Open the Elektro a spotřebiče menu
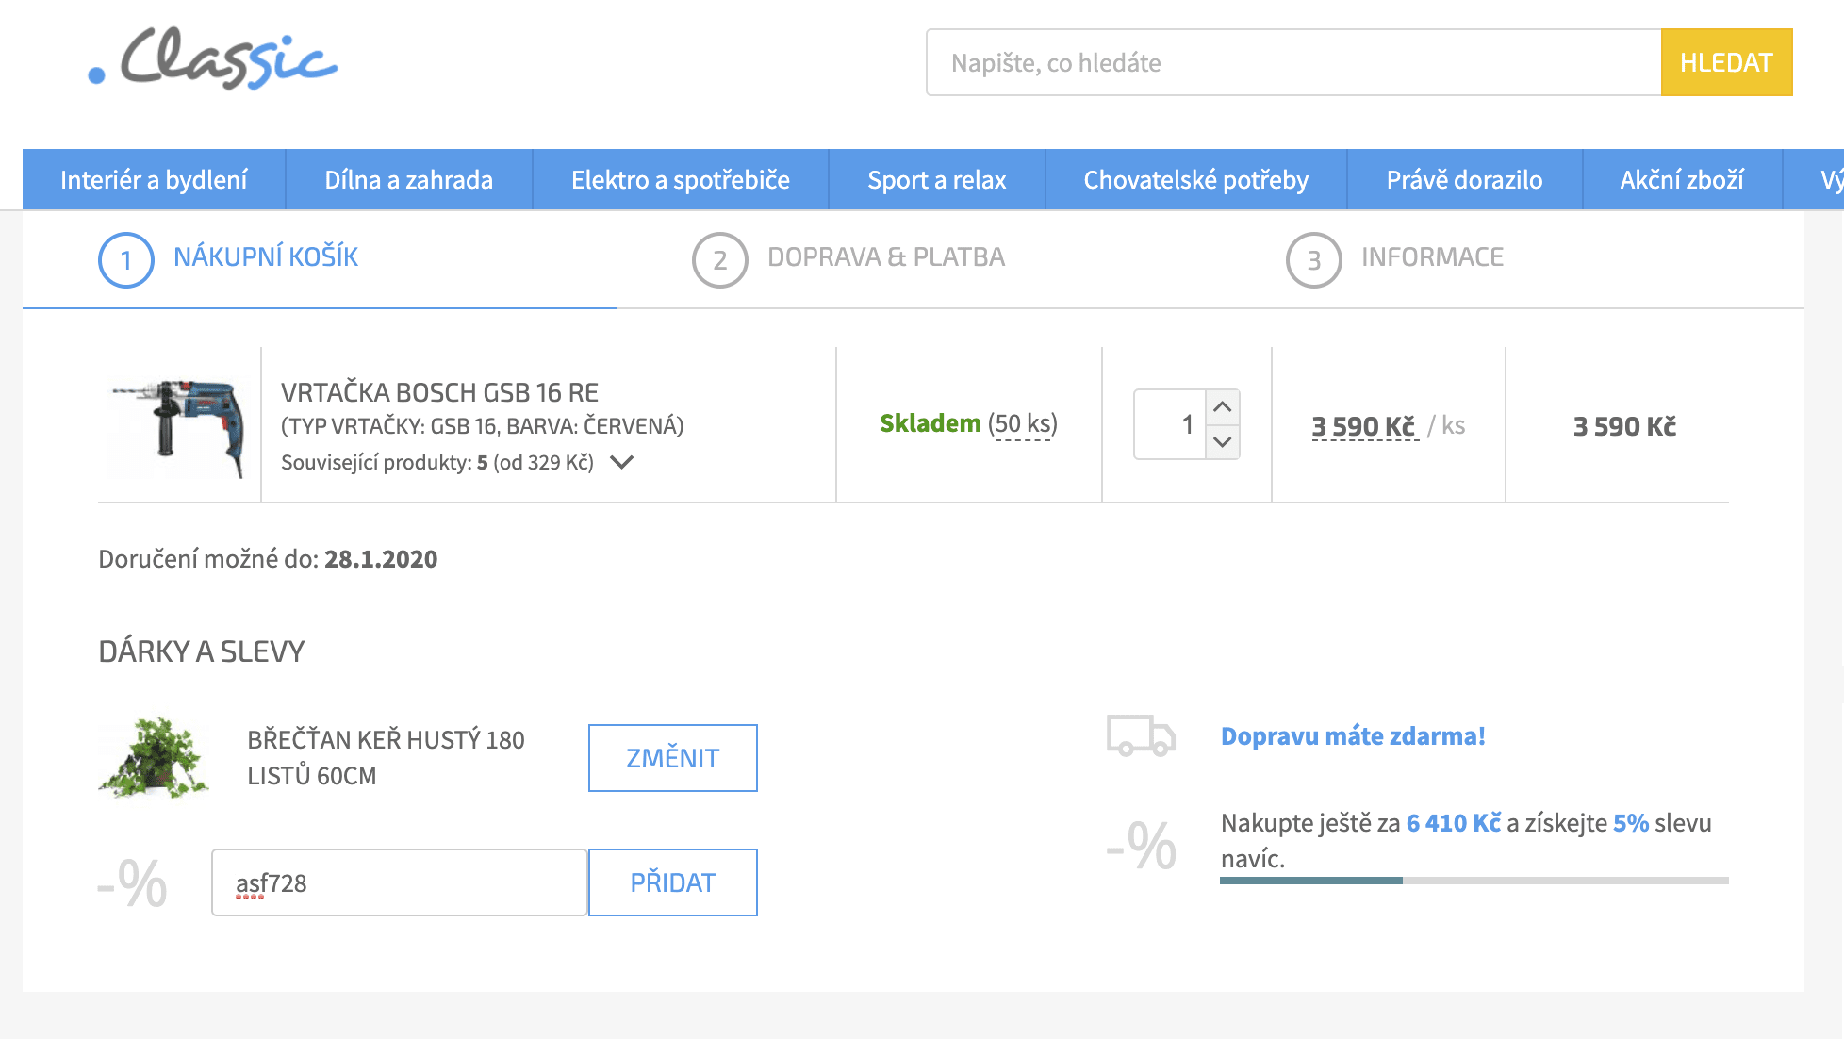The image size is (1844, 1039). pos(680,179)
